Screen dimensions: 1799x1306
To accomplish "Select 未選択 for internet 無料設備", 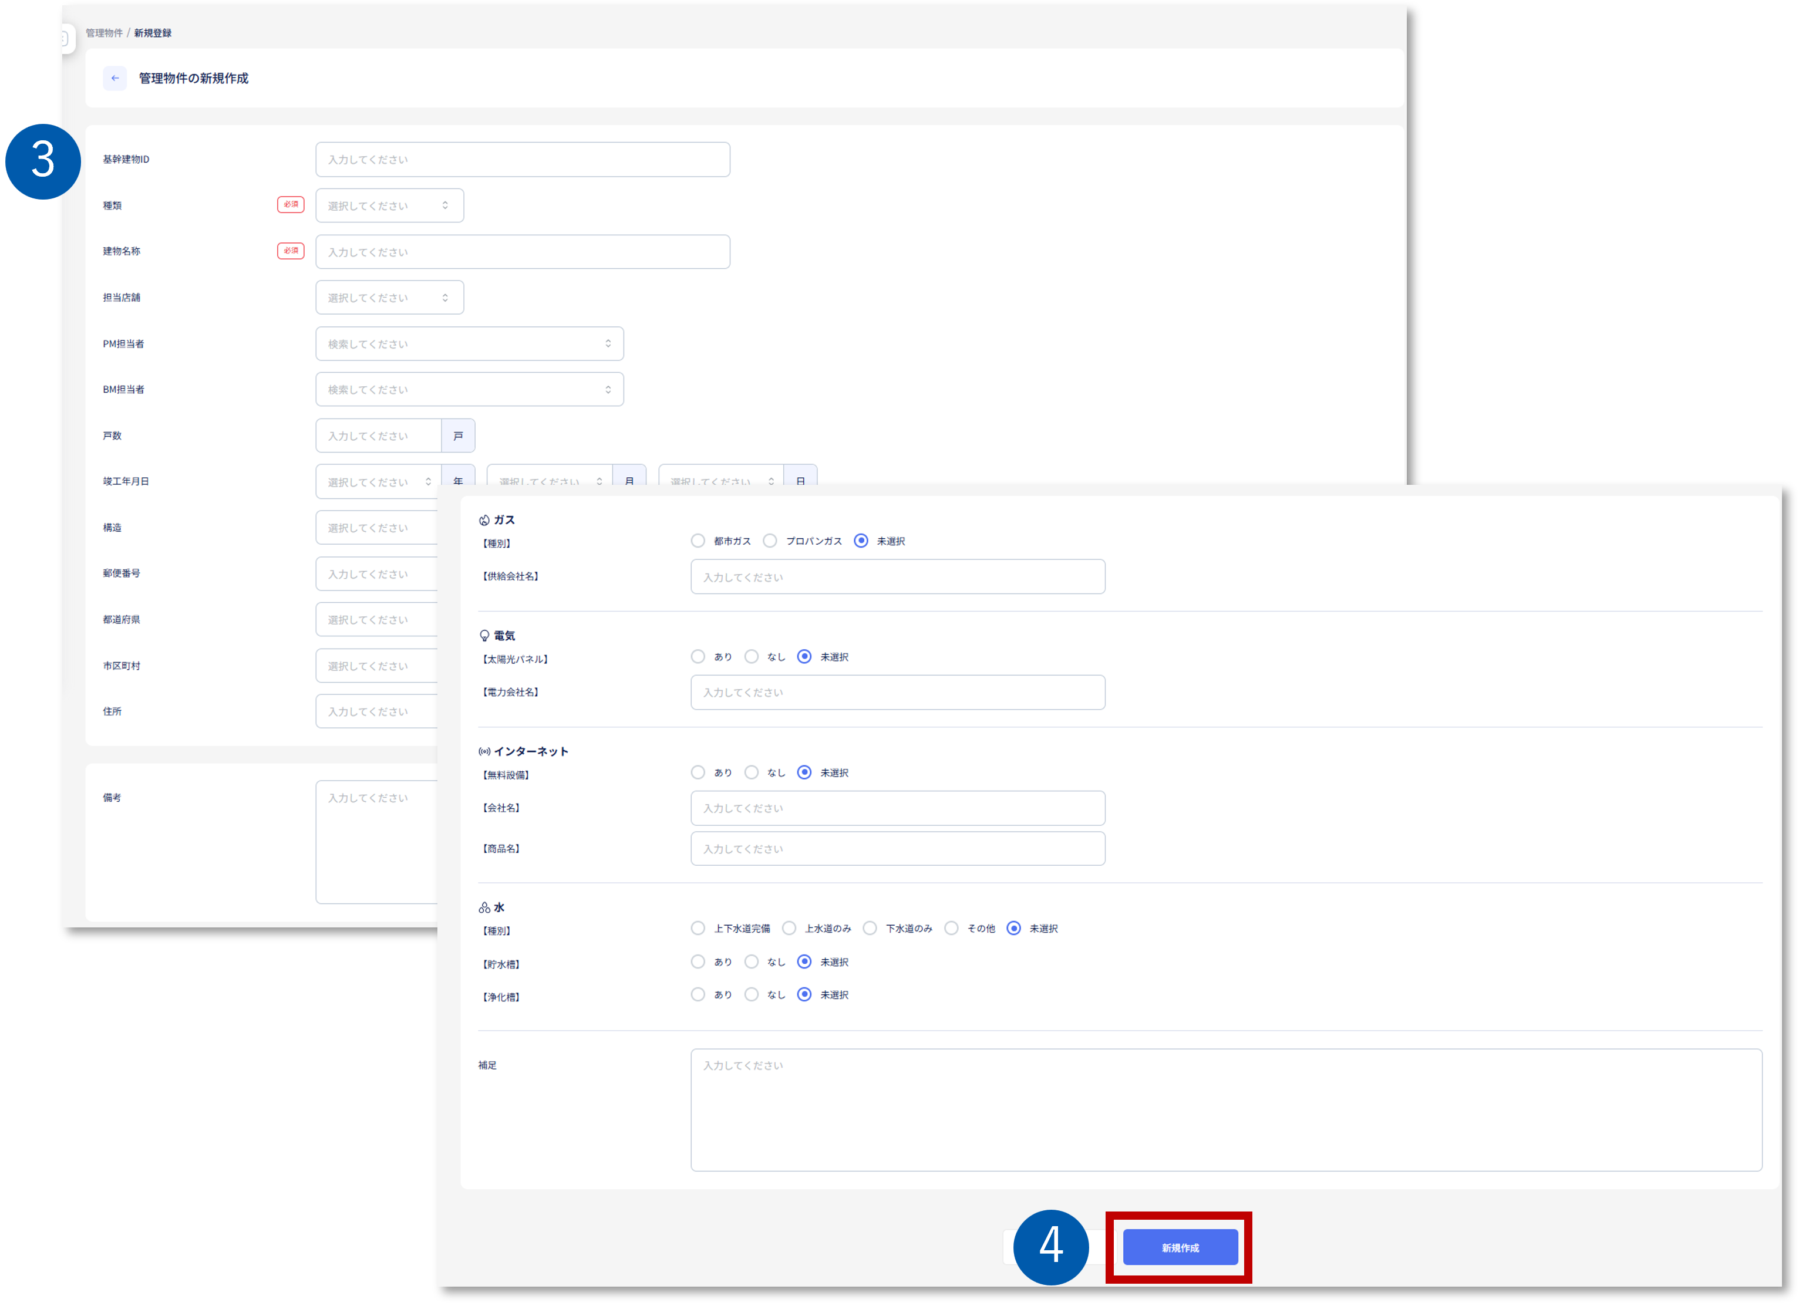I will (804, 772).
